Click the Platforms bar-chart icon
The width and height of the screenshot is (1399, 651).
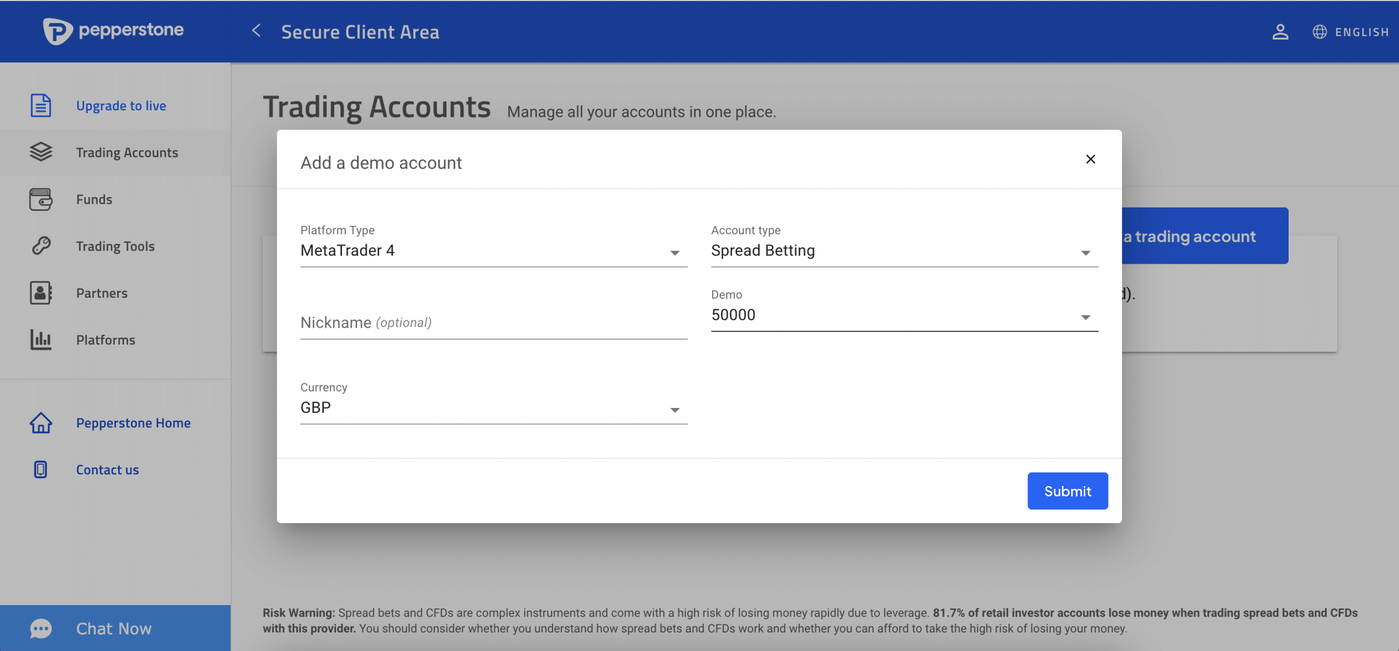point(41,340)
